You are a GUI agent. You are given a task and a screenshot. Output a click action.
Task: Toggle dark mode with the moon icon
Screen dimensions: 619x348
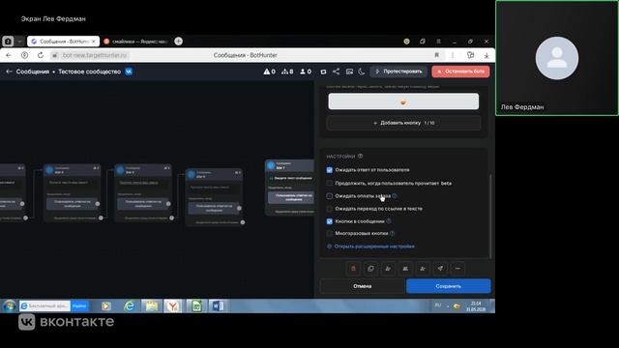(x=362, y=72)
